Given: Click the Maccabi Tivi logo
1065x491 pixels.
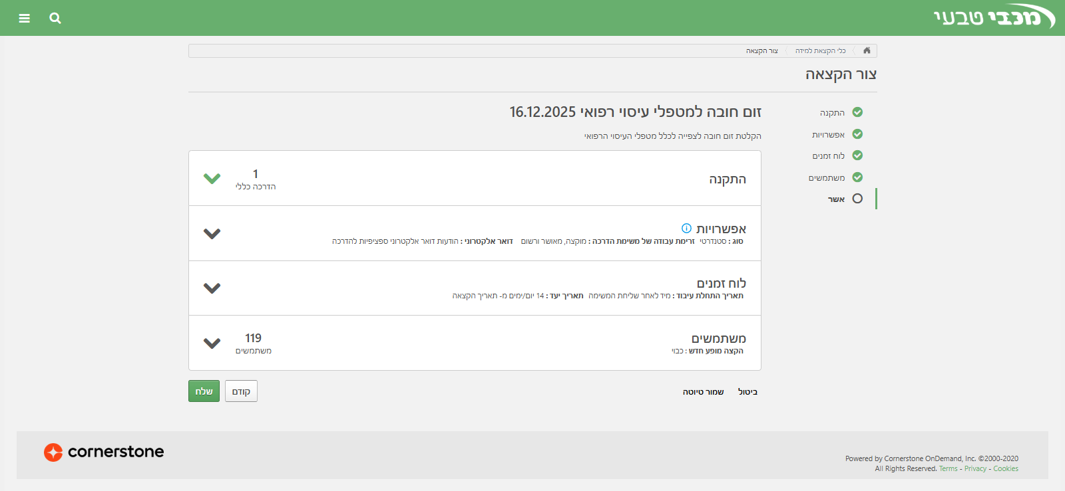Looking at the screenshot, I should [993, 17].
